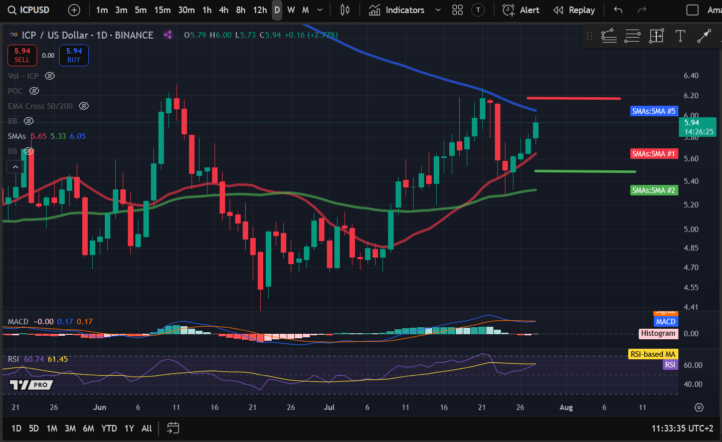The width and height of the screenshot is (722, 442).
Task: Click the undo arrow icon
Action: click(x=618, y=10)
